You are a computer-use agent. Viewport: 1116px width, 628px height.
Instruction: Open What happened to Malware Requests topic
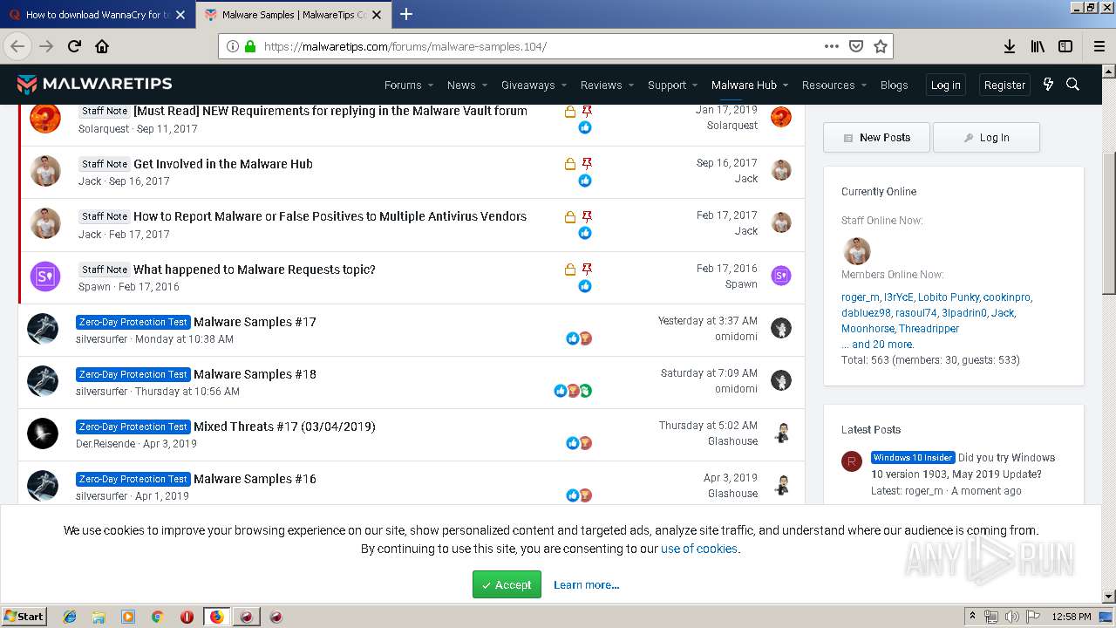[255, 270]
